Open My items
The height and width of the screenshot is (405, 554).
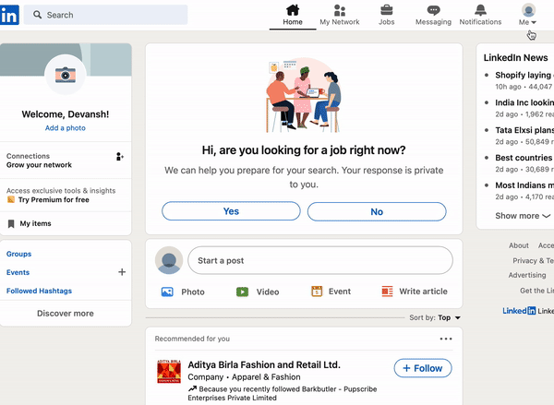(x=36, y=223)
